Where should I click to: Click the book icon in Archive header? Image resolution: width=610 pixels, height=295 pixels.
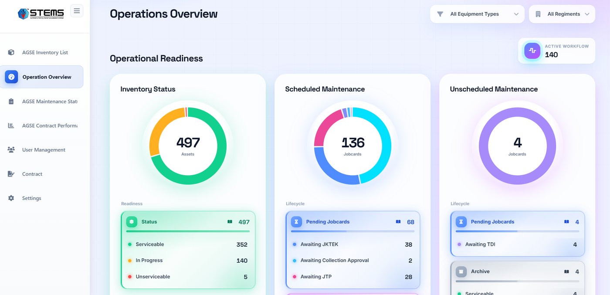pyautogui.click(x=566, y=271)
